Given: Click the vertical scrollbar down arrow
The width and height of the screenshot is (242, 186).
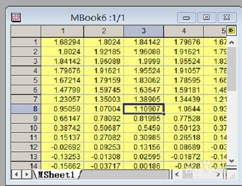Looking at the screenshot, I should pos(231,161).
